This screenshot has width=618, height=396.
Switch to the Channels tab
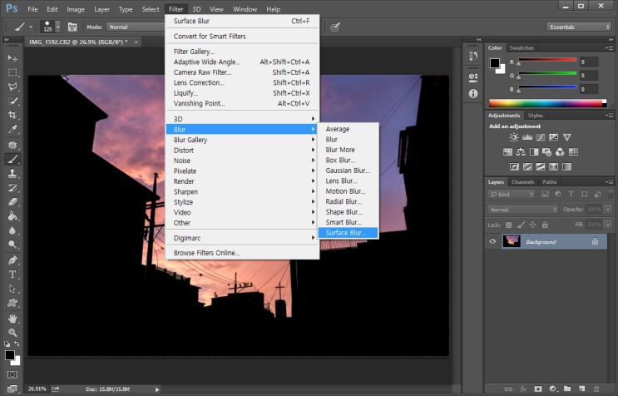522,181
